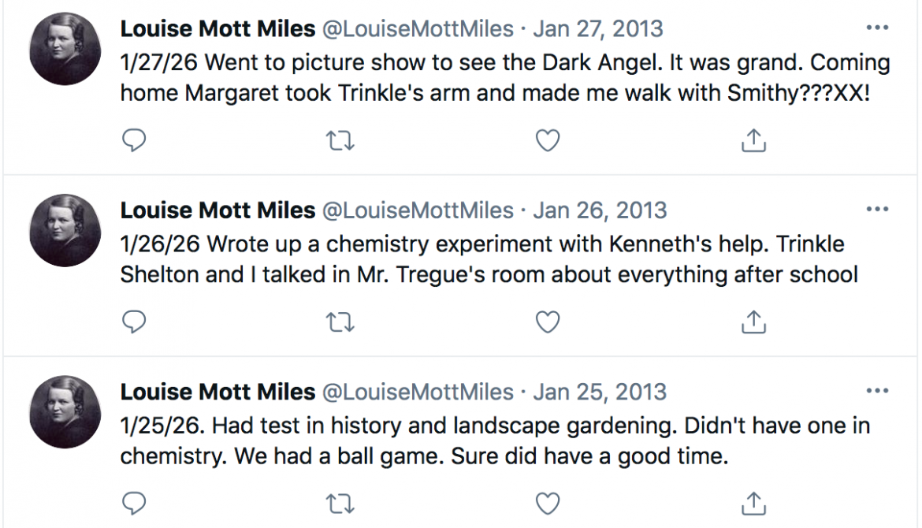Retweet the Jan 27 picture show tweet
Viewport: 922px width, 528px height.
coord(340,141)
